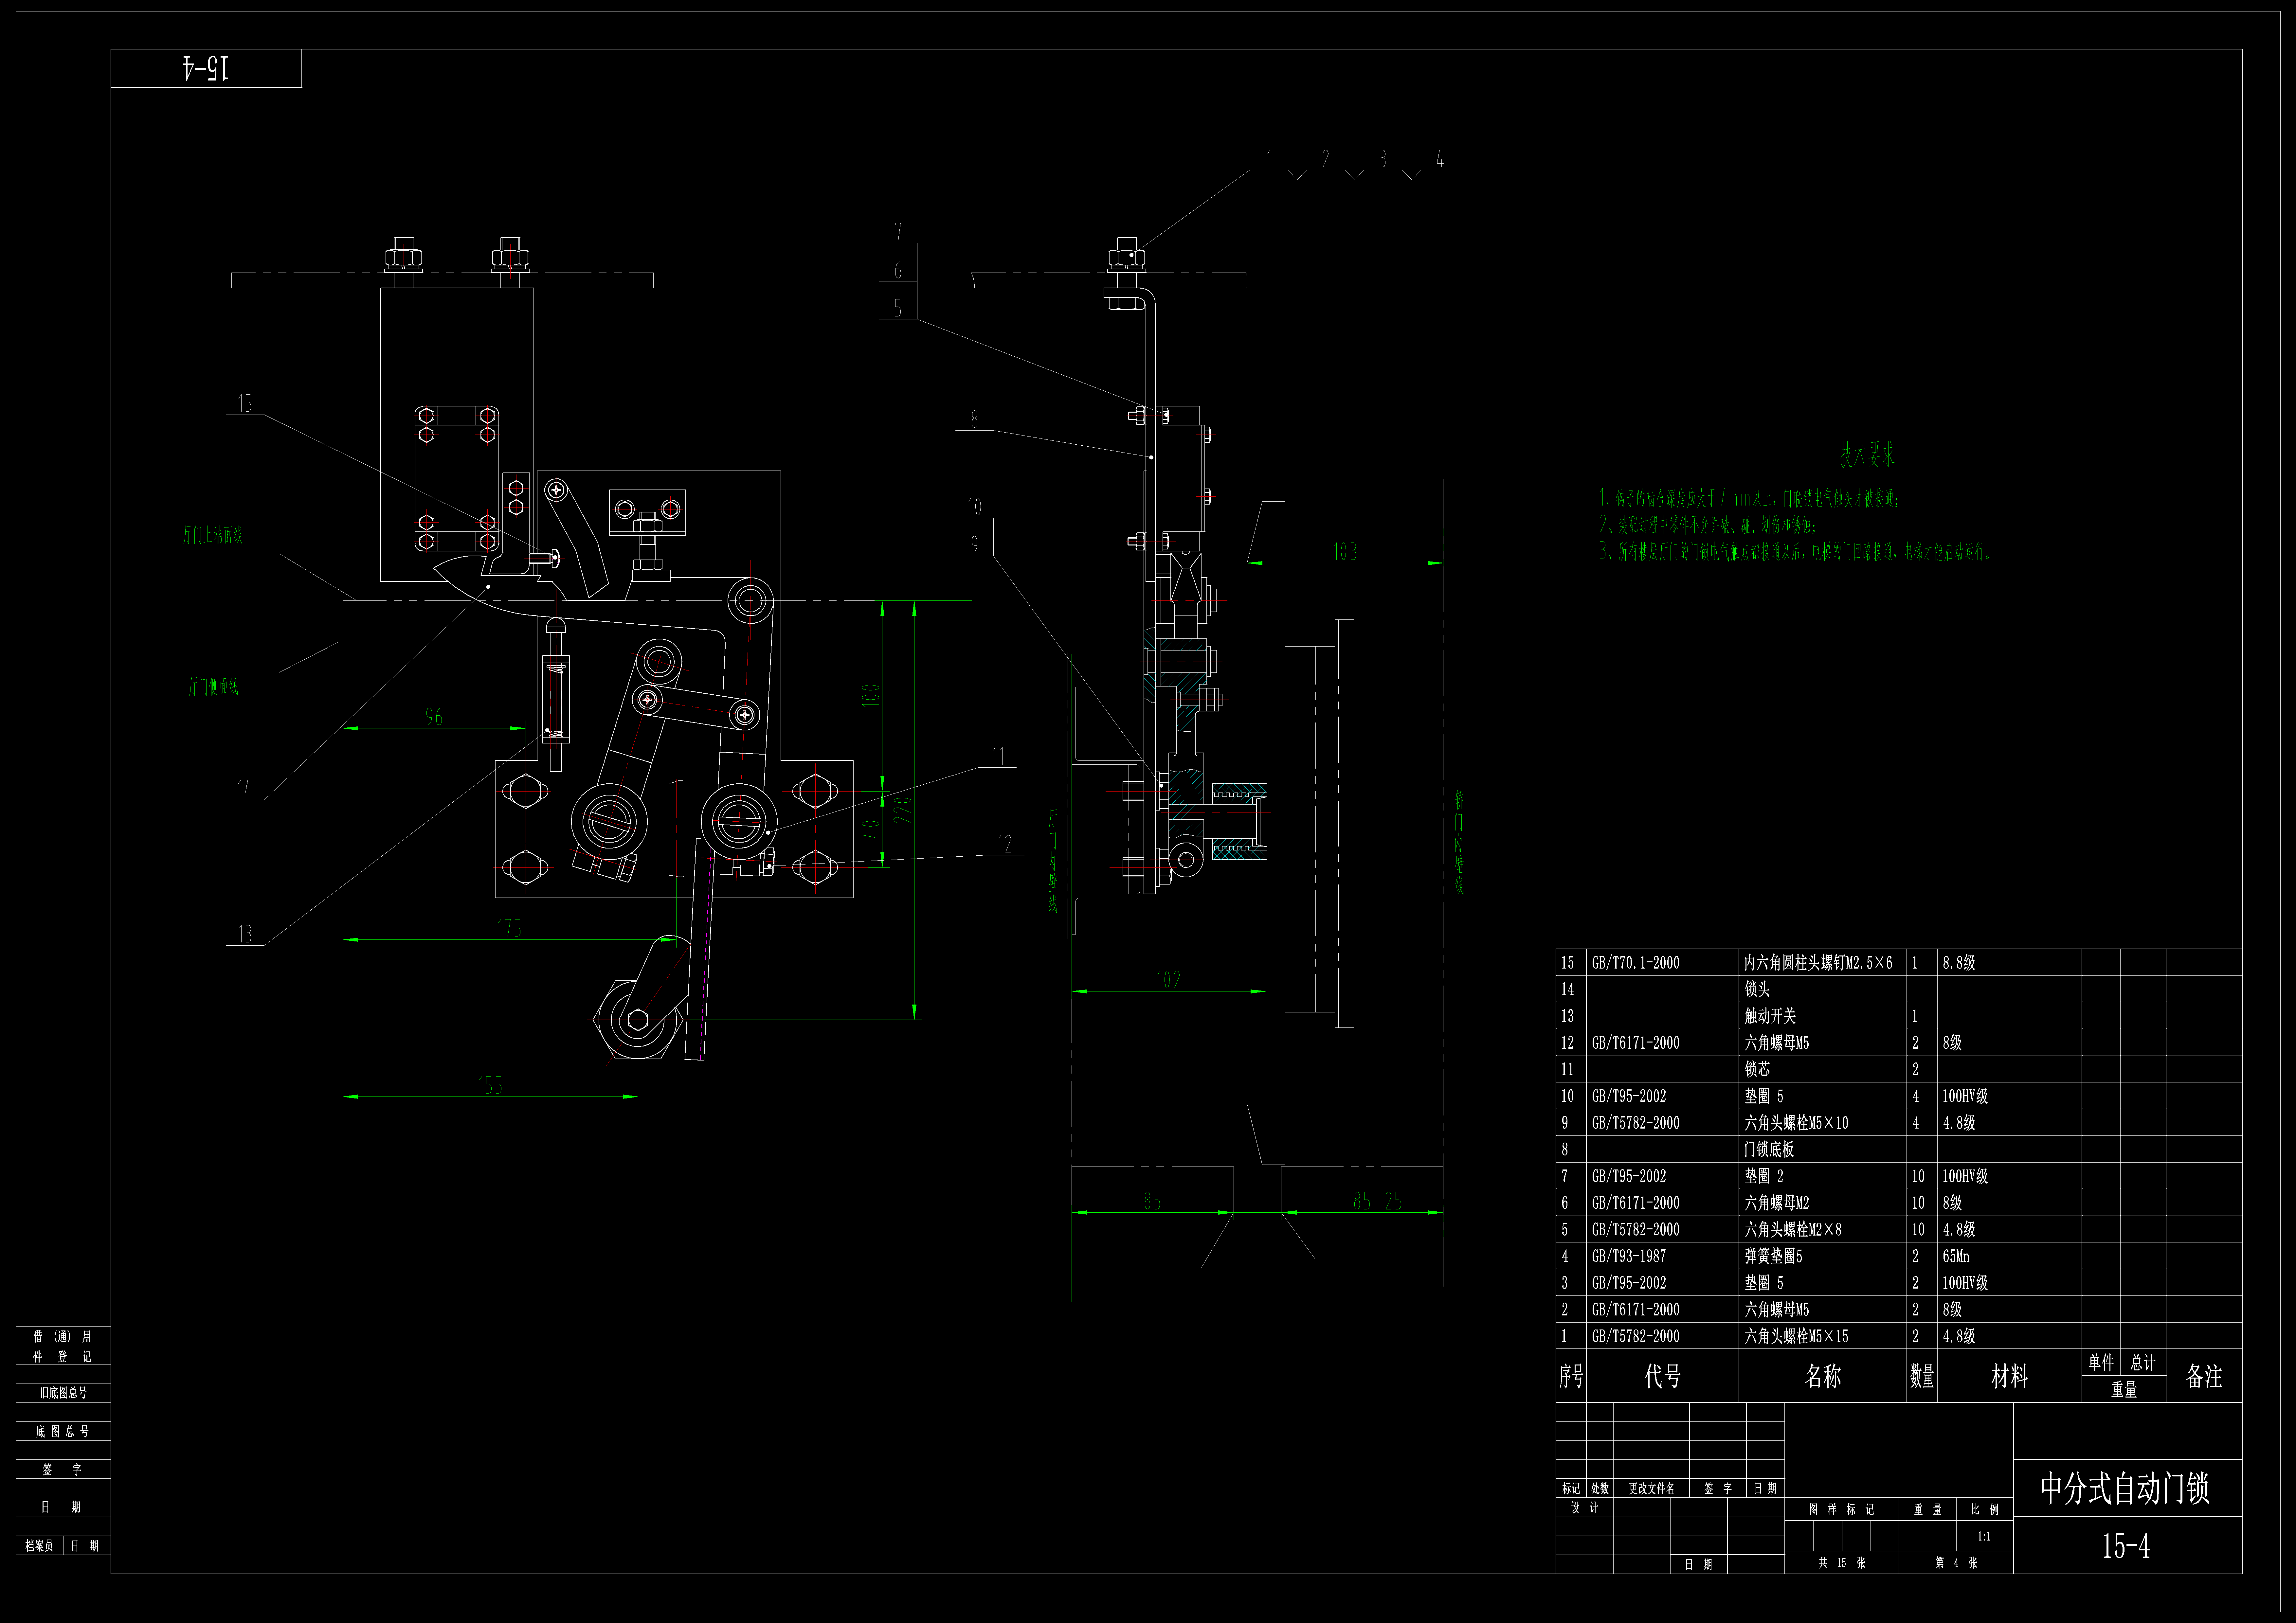Click the 借(通)用件登记 cell in left margin
The image size is (2296, 1623).
[62, 1346]
